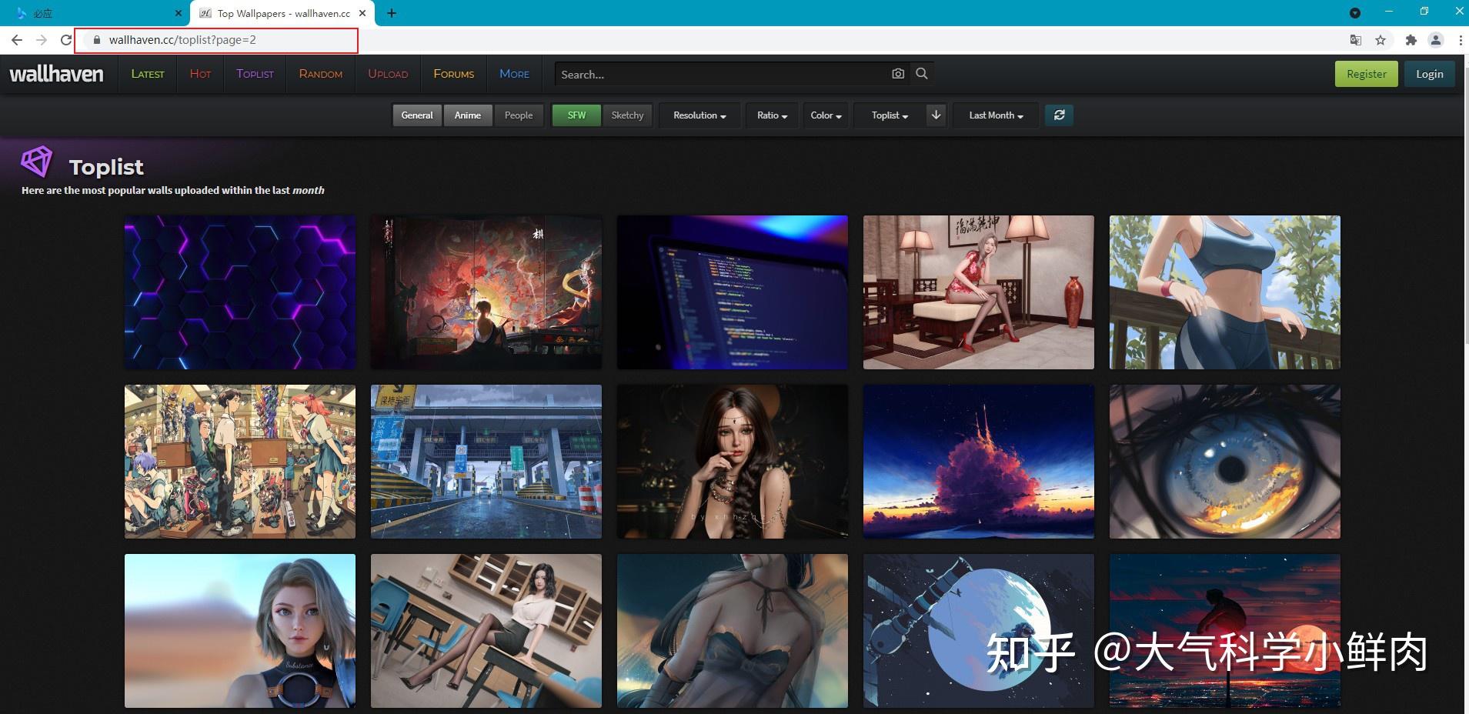
Task: Click the translate page icon
Action: 1356,40
